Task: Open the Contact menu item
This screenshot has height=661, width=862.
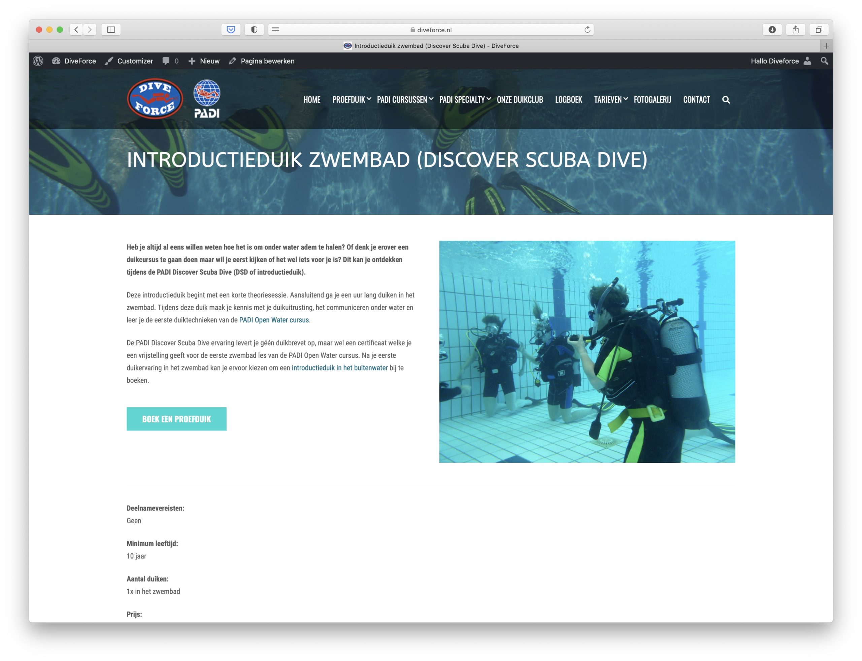Action: tap(696, 100)
